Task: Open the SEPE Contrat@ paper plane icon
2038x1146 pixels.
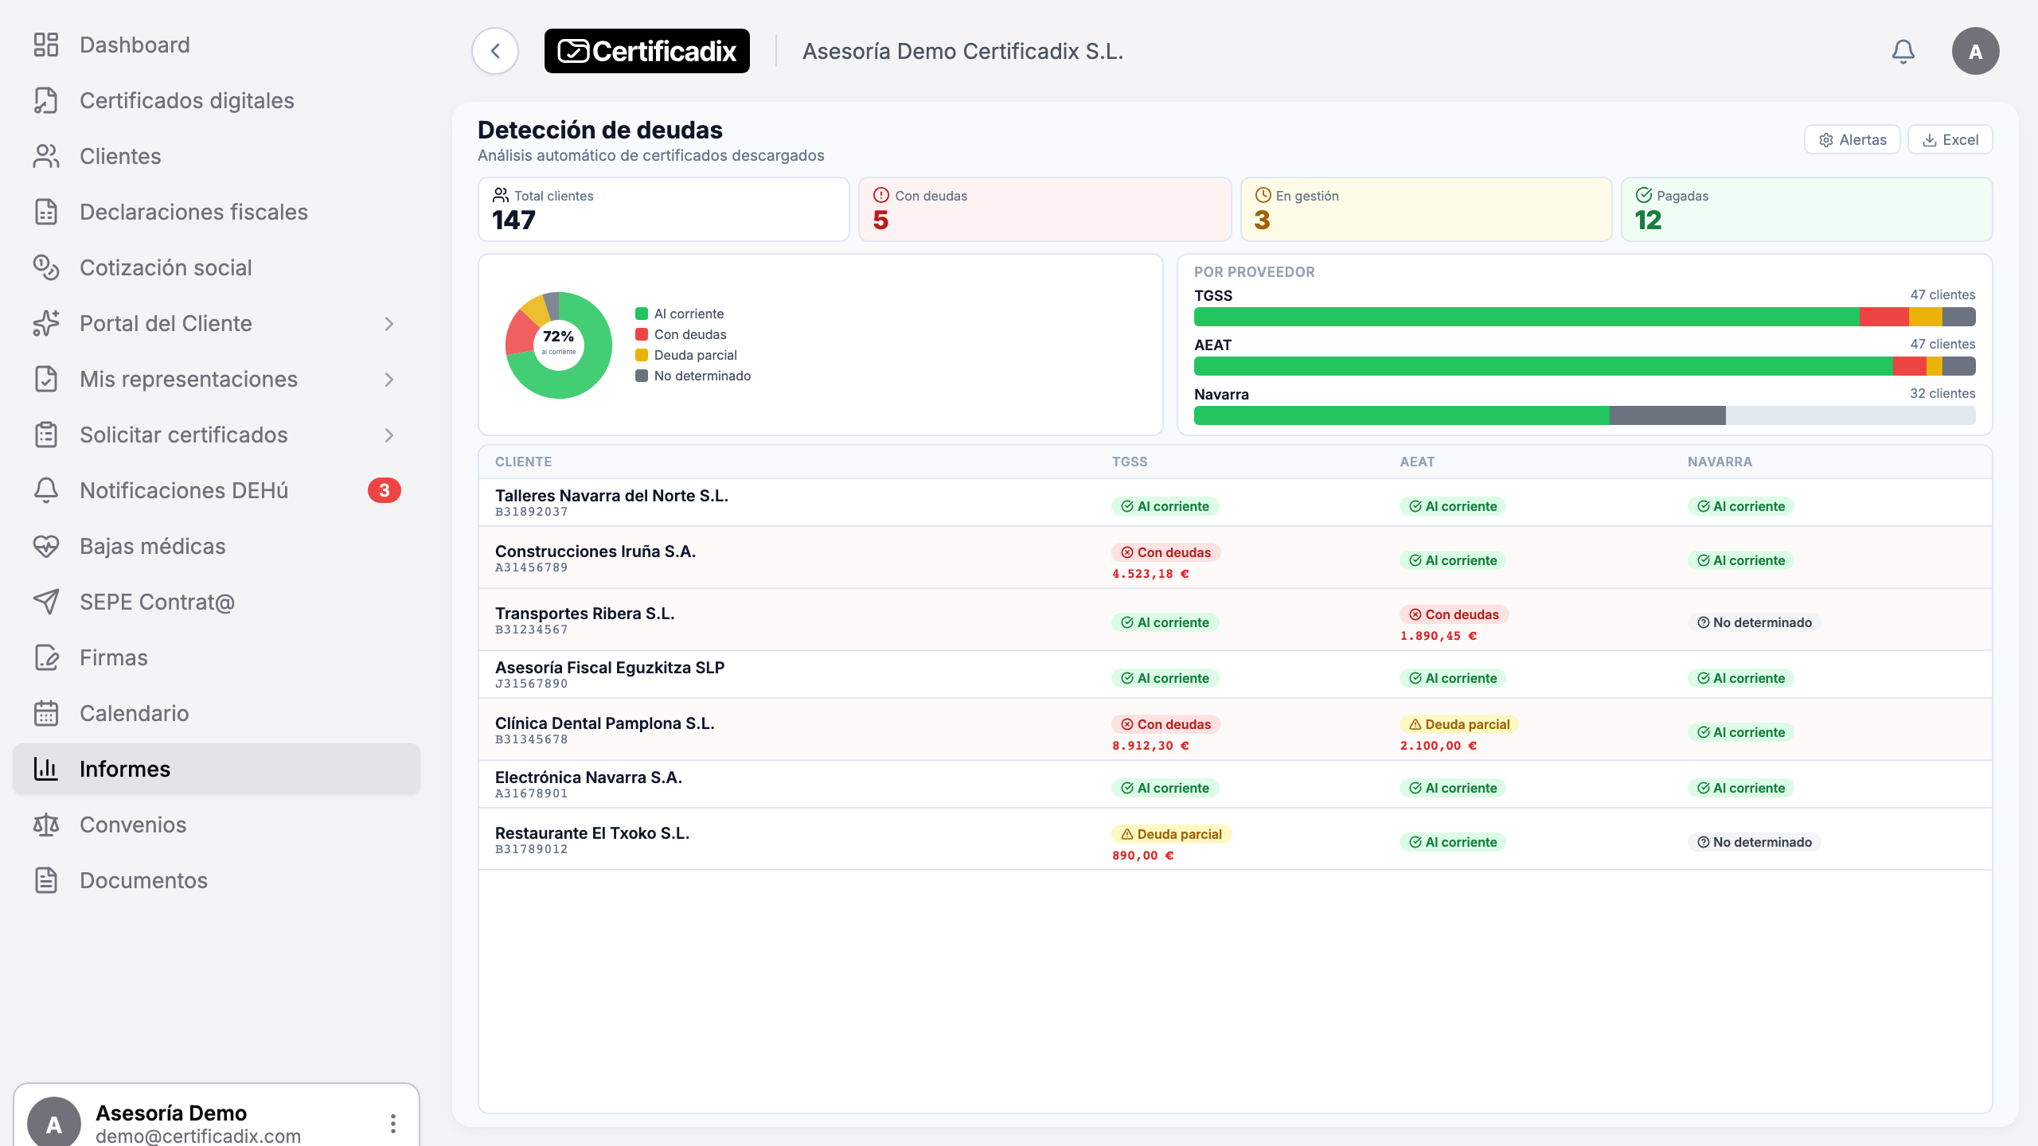Action: (46, 602)
